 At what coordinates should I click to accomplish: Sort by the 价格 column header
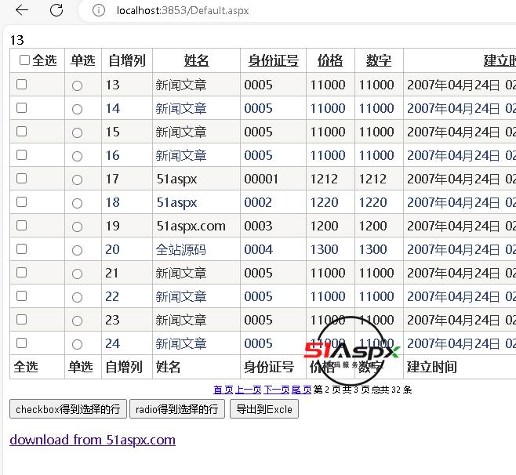tap(330, 60)
